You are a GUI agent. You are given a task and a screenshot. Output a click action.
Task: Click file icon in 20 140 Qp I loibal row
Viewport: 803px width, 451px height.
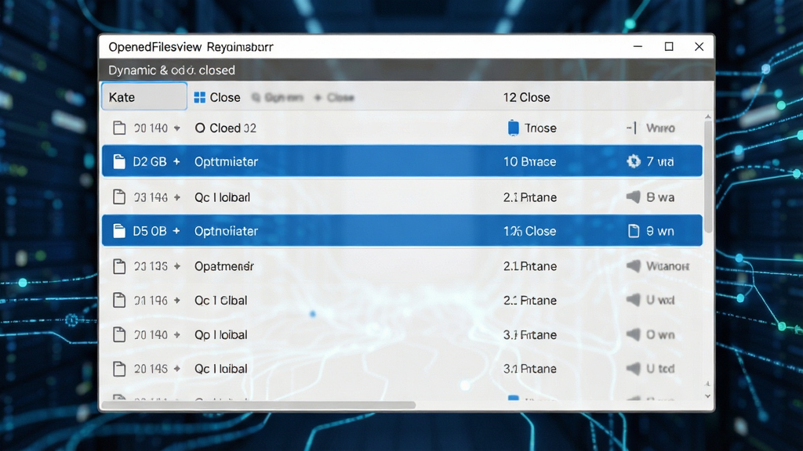pos(119,334)
